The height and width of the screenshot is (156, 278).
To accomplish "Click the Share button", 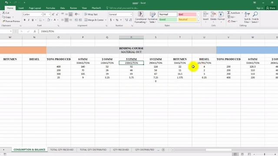I will coord(271,8).
